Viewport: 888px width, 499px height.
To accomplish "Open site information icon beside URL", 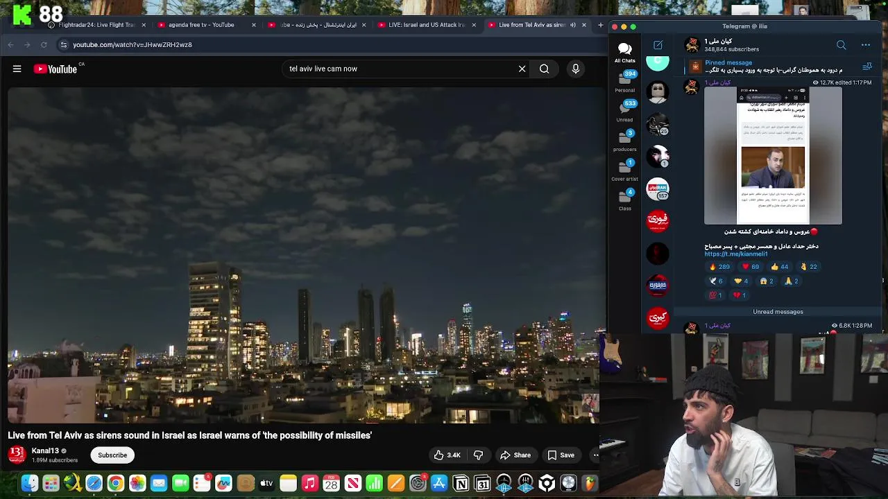I will pos(63,44).
